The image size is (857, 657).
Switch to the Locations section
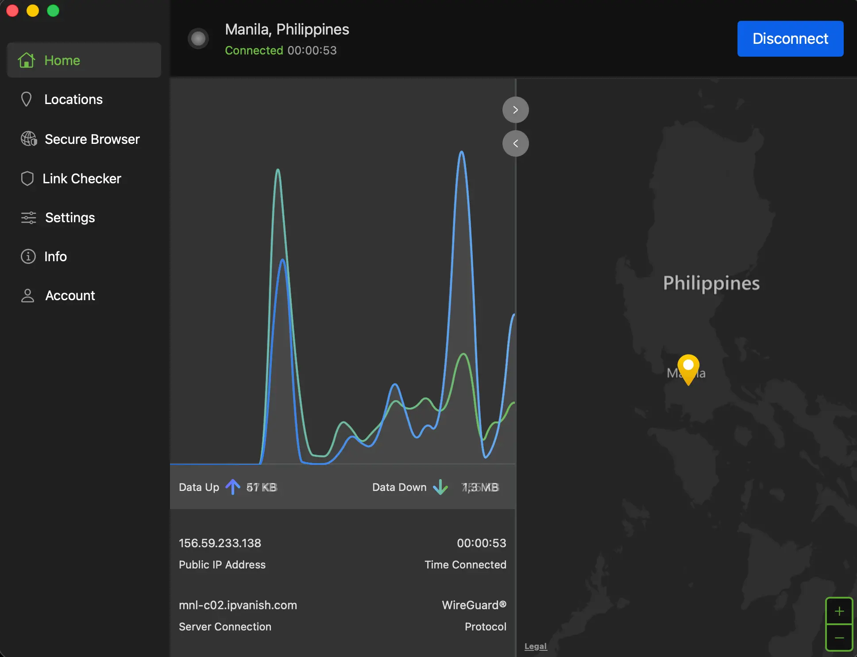(73, 99)
